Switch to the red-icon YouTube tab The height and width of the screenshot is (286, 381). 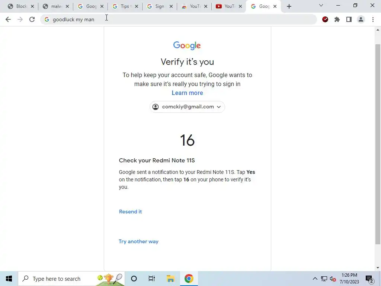pos(226,6)
